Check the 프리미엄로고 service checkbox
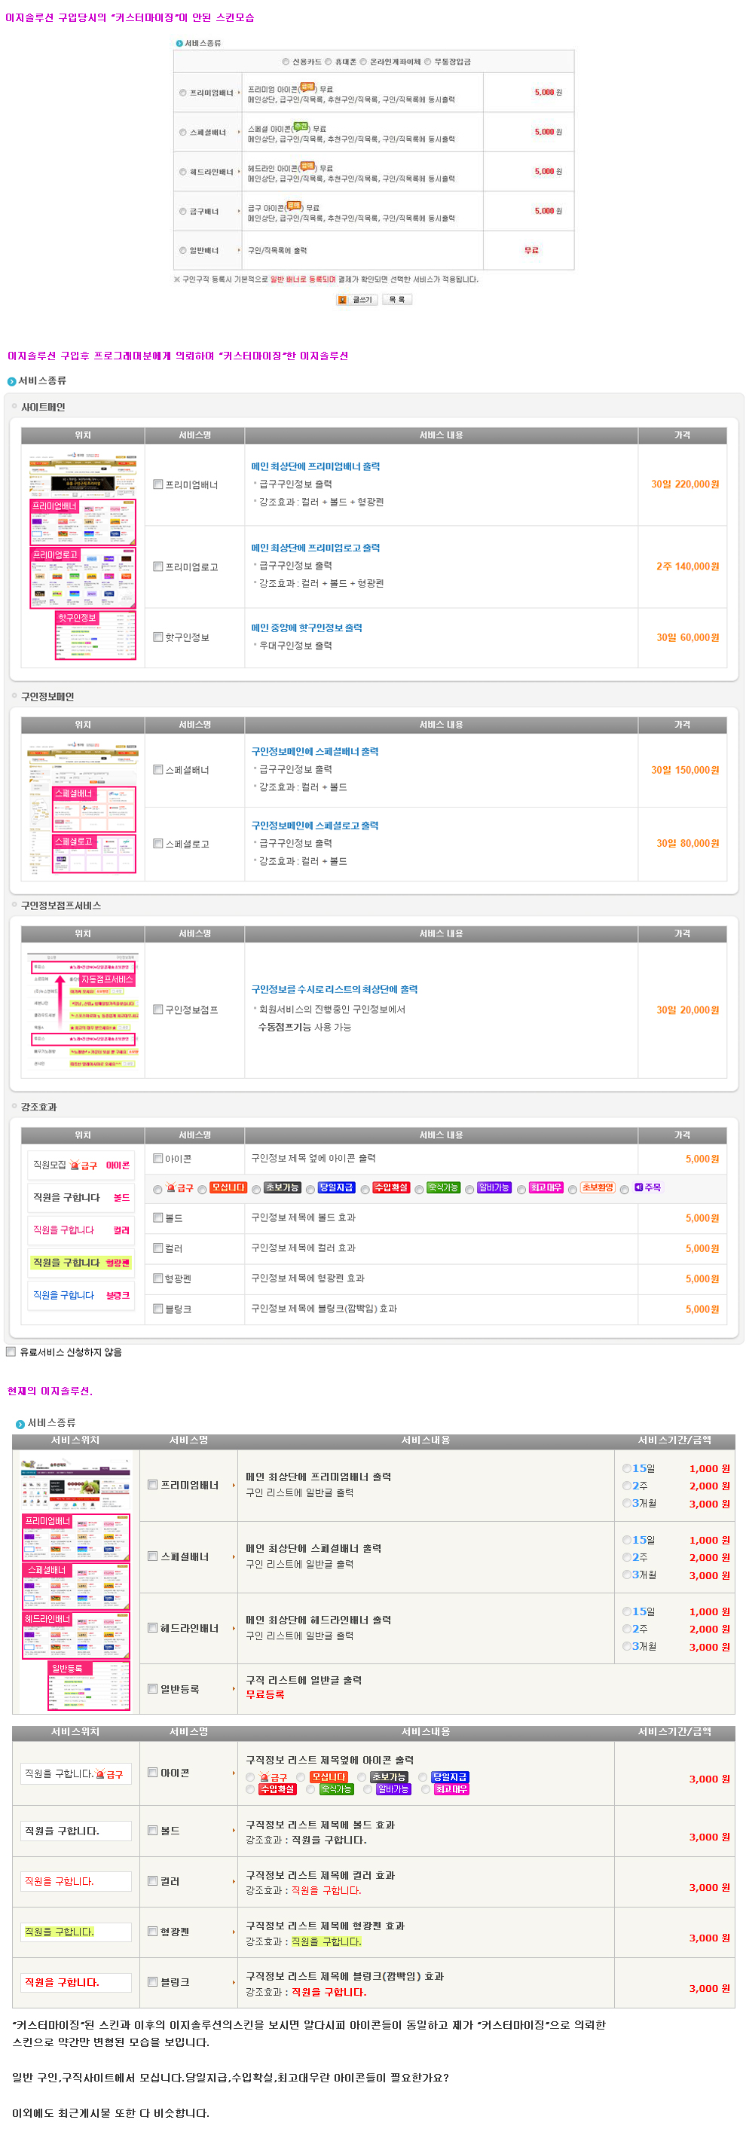The width and height of the screenshot is (746, 2129). (x=158, y=567)
